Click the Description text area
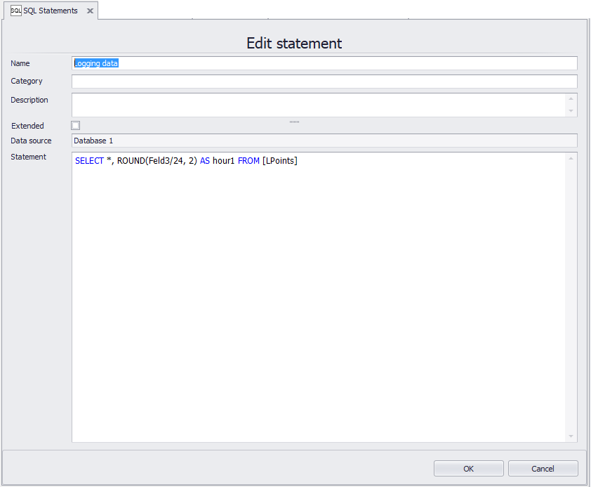The width and height of the screenshot is (591, 487). click(319, 105)
